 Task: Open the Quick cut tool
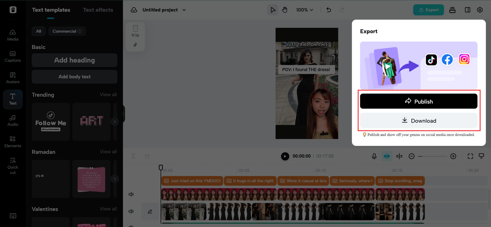coord(13,166)
